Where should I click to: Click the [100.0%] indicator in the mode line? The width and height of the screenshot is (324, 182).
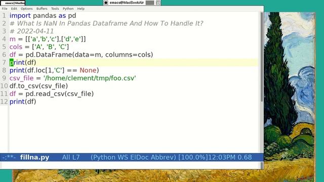pos(193,157)
